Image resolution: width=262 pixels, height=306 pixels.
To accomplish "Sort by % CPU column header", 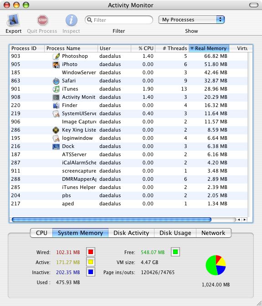I will [x=143, y=48].
